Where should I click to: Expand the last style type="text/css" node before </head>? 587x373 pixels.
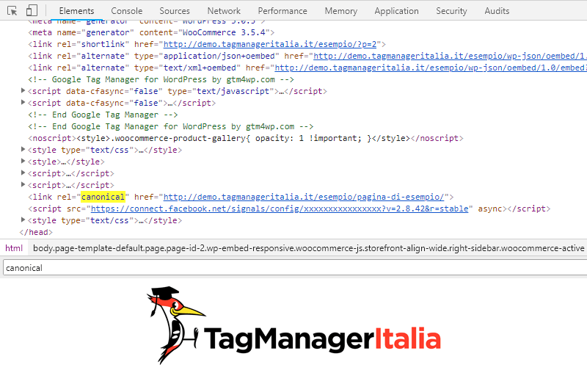pos(23,220)
